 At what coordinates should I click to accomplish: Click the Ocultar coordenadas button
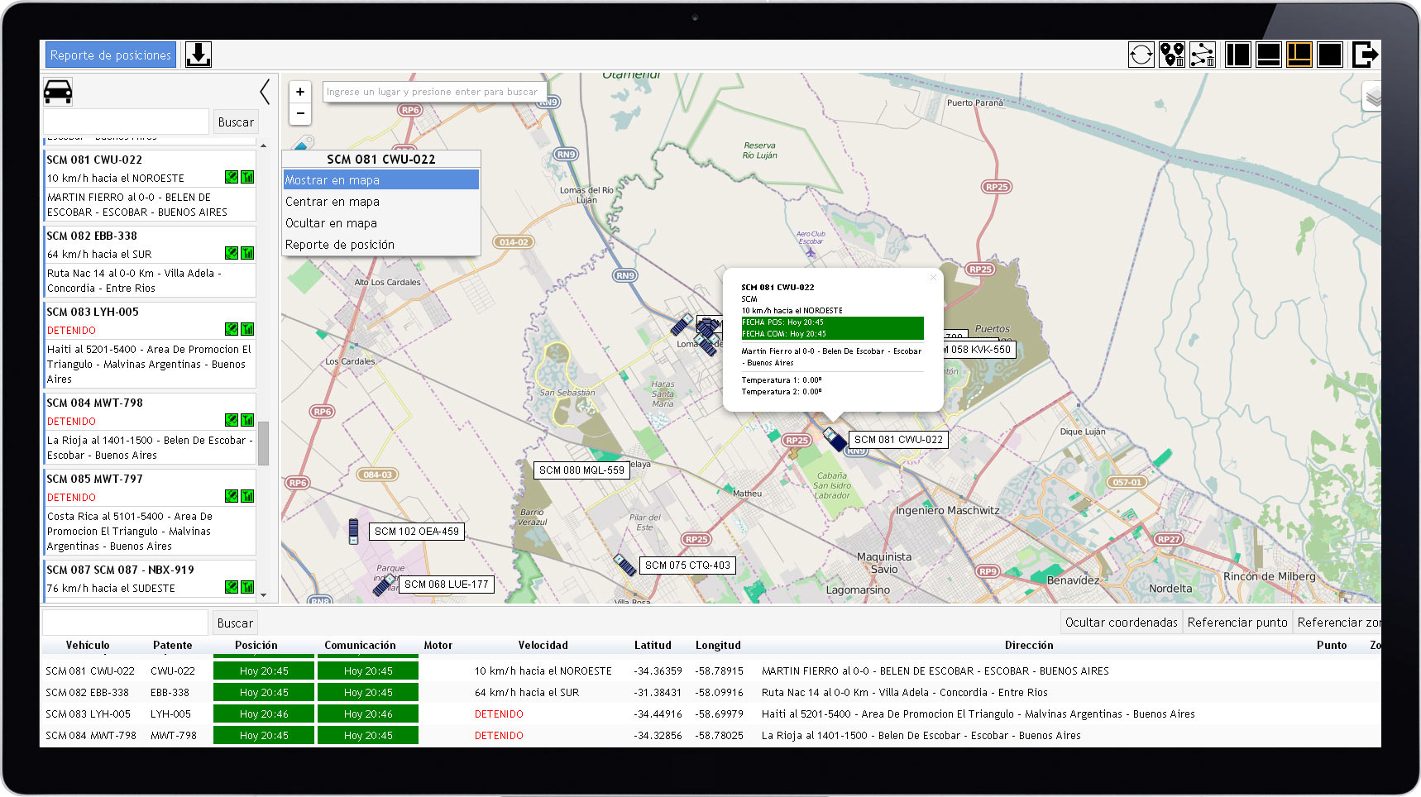pyautogui.click(x=1121, y=623)
